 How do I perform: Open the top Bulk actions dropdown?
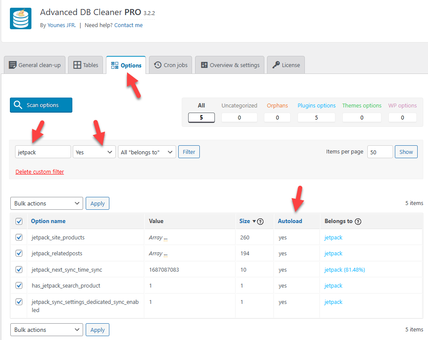[47, 203]
